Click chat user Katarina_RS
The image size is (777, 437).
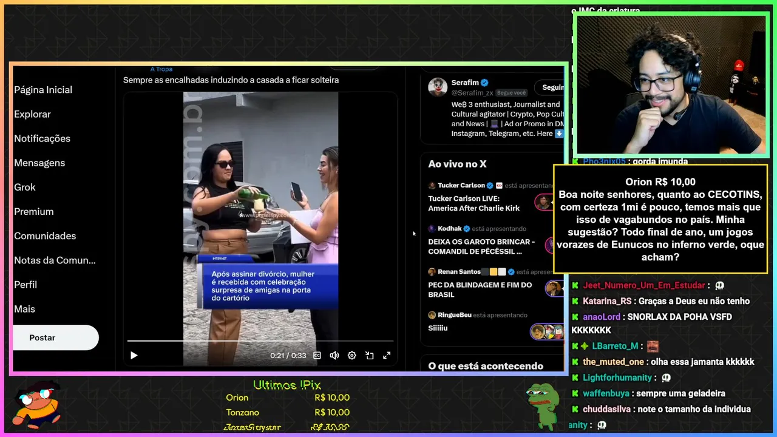click(607, 301)
